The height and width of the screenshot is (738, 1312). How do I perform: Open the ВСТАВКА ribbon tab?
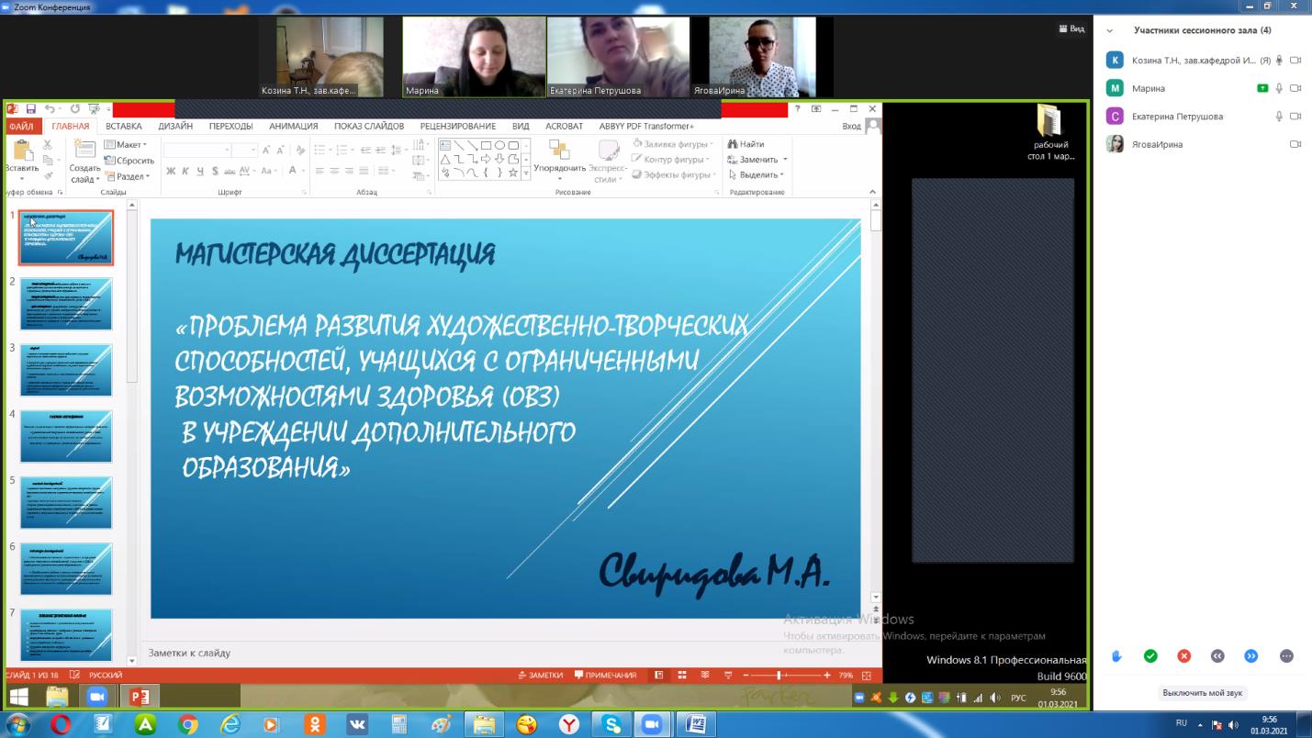tap(123, 126)
